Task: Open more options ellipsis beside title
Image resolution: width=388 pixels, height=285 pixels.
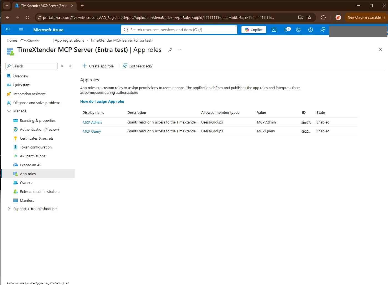Action: click(x=179, y=50)
